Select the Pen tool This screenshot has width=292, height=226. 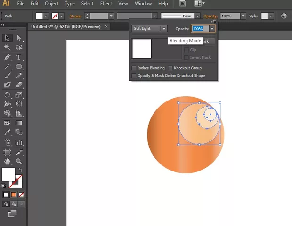click(x=8, y=57)
